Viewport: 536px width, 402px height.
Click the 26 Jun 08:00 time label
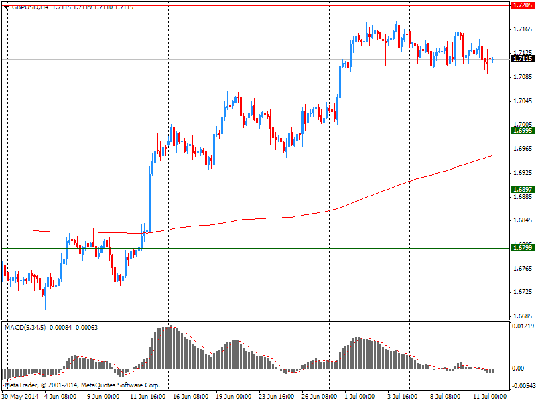click(320, 397)
